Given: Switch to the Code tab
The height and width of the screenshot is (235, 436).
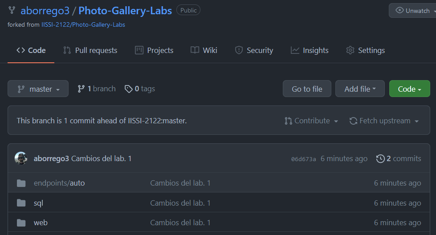Looking at the screenshot, I should 31,50.
